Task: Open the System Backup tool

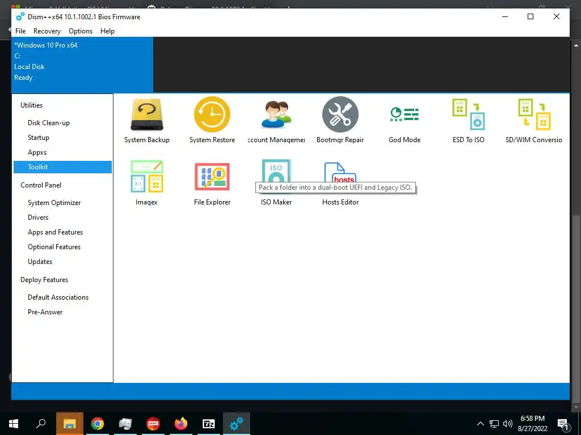Action: 147,120
